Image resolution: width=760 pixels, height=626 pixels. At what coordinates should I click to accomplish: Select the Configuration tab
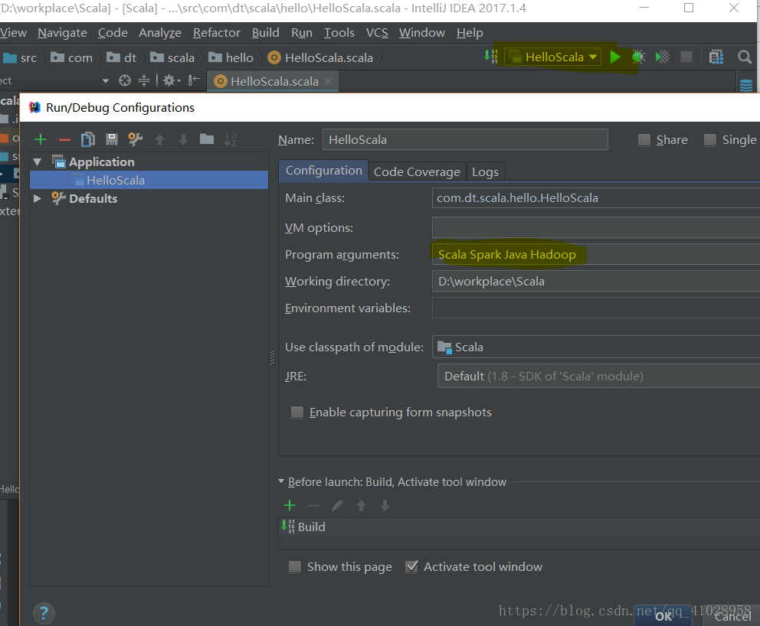324,171
